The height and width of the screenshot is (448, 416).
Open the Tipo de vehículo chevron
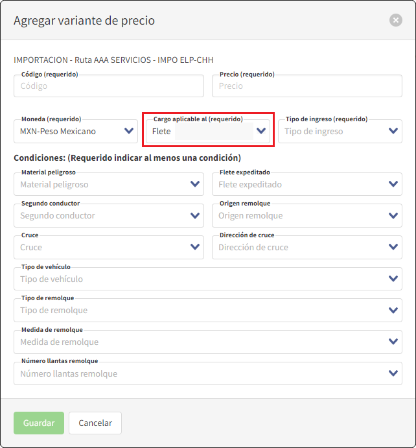click(x=393, y=279)
